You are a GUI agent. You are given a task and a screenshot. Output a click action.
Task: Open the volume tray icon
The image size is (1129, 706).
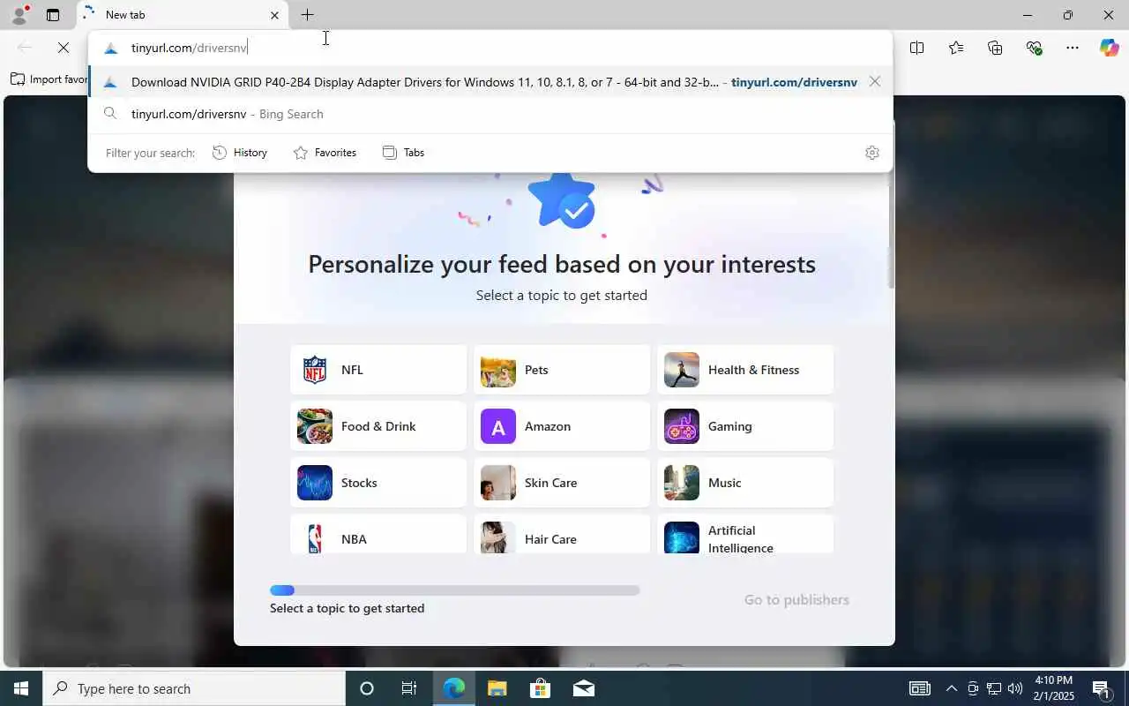1015,688
